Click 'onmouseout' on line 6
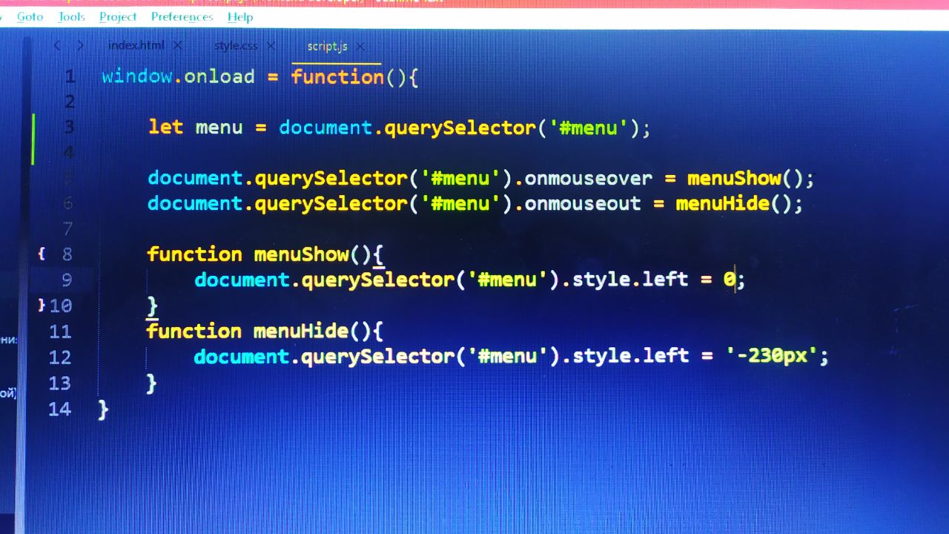The height and width of the screenshot is (534, 949). point(582,203)
